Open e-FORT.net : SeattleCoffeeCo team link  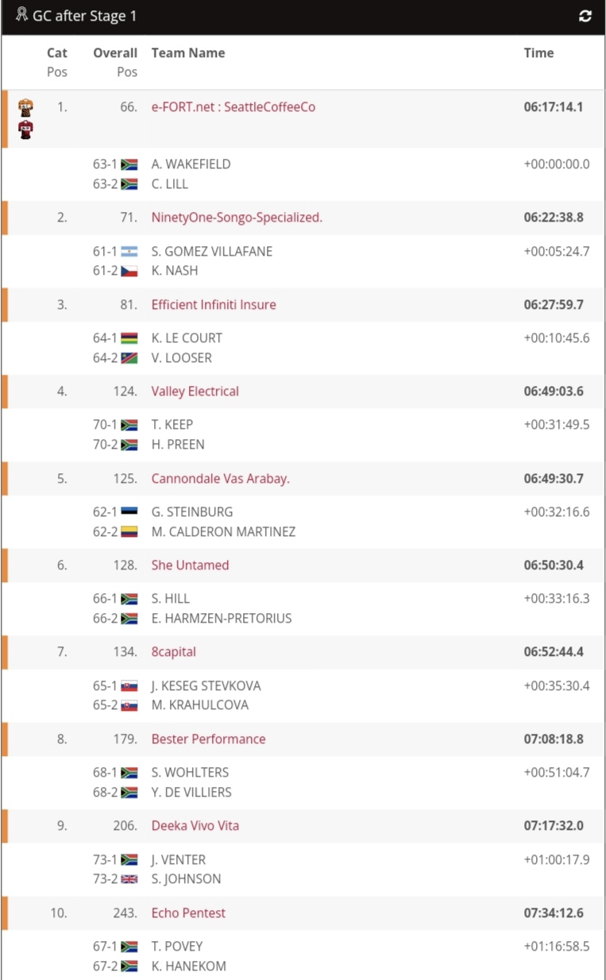point(234,107)
